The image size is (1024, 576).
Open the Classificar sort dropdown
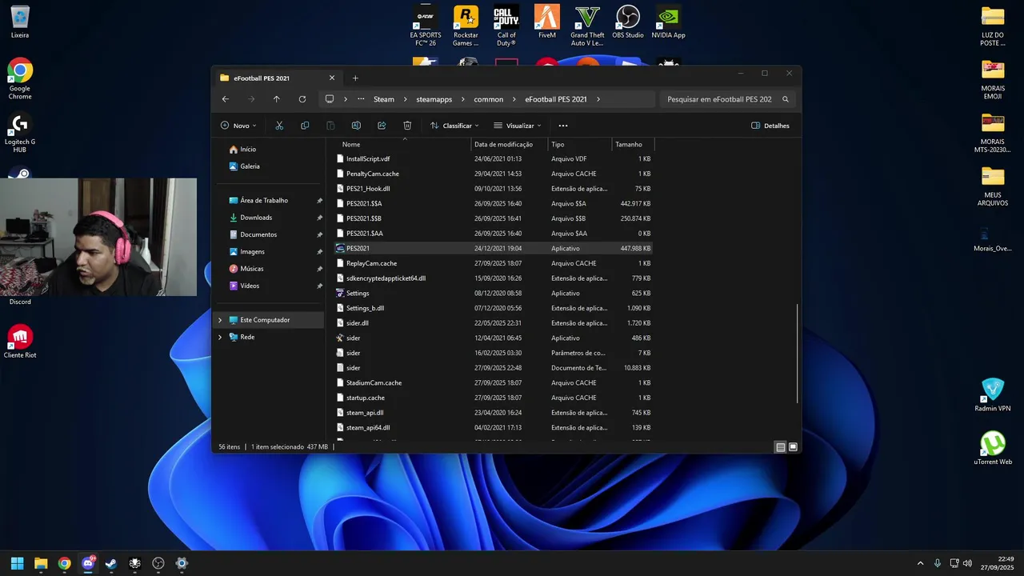coord(454,126)
